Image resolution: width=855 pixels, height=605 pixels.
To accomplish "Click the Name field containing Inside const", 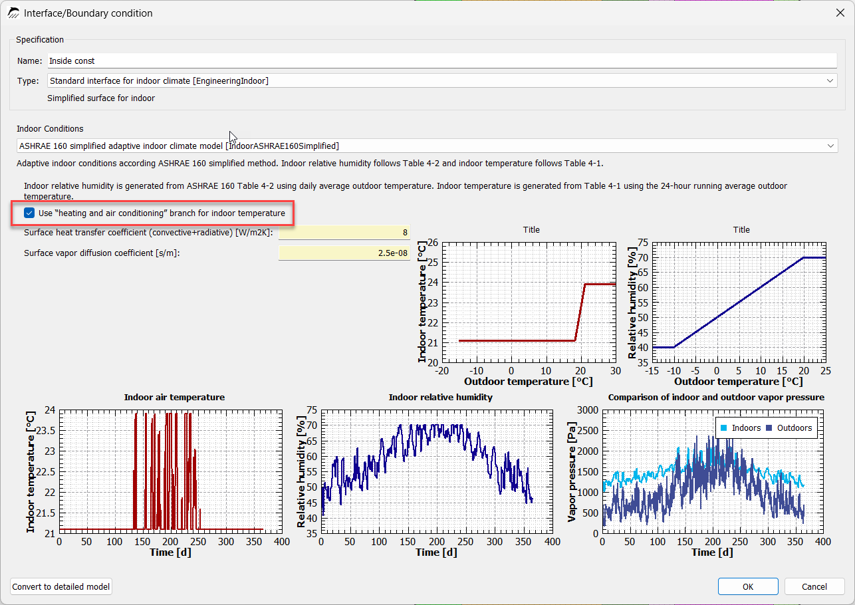I will click(442, 60).
